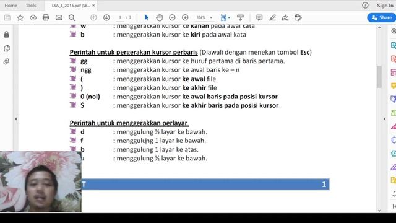Click the "Perintah untuk menggerakkan perlayar" heading

click(x=129, y=123)
